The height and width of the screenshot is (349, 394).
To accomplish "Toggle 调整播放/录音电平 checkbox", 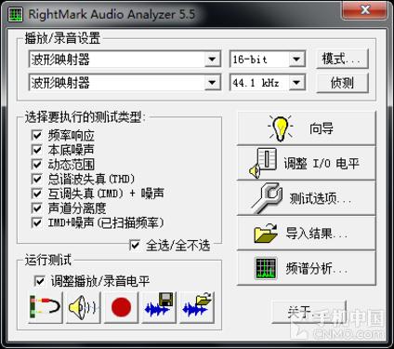I will (40, 281).
